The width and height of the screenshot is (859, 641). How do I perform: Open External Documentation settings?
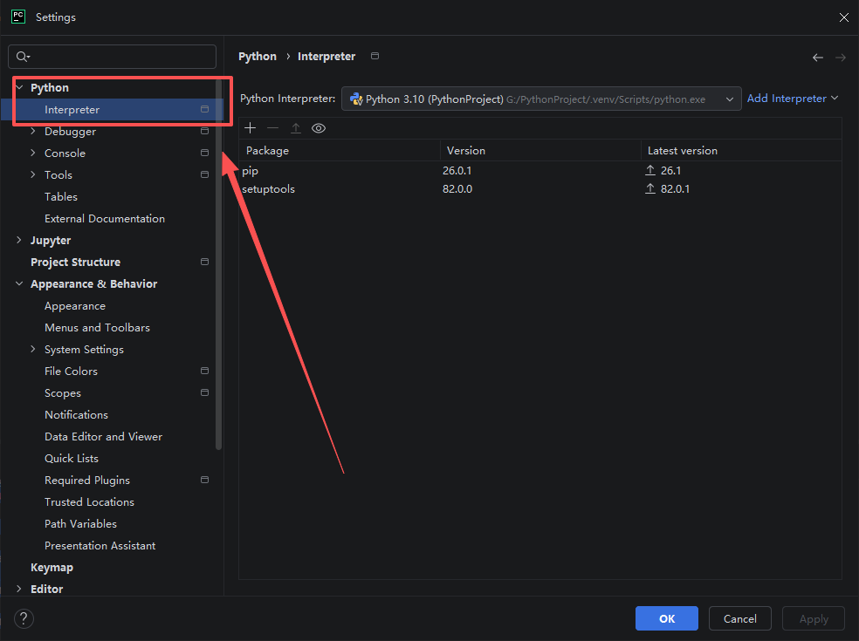(x=105, y=218)
